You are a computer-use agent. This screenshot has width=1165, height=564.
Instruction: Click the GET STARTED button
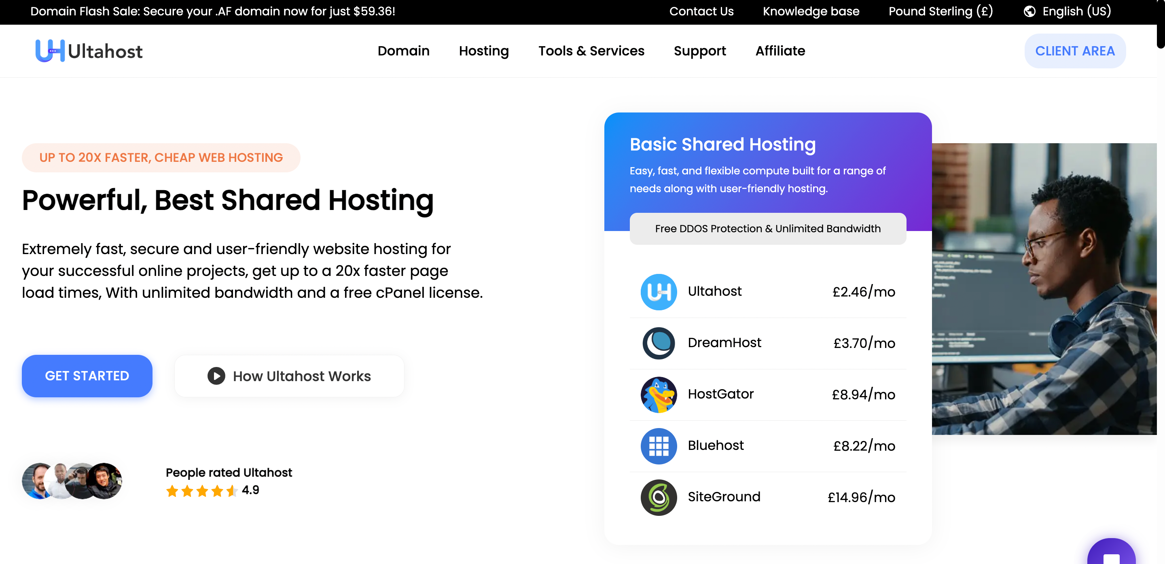coord(87,376)
